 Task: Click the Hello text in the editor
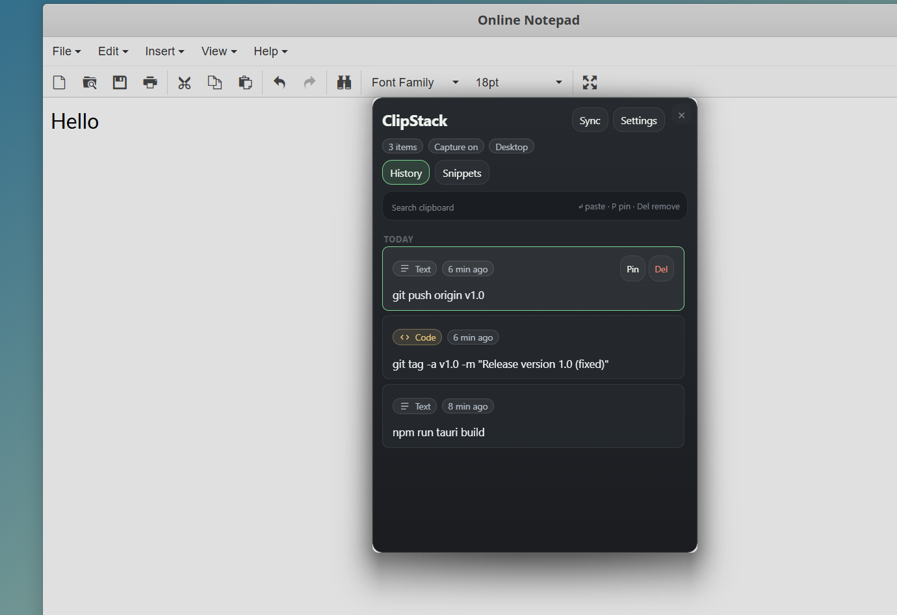tap(75, 122)
